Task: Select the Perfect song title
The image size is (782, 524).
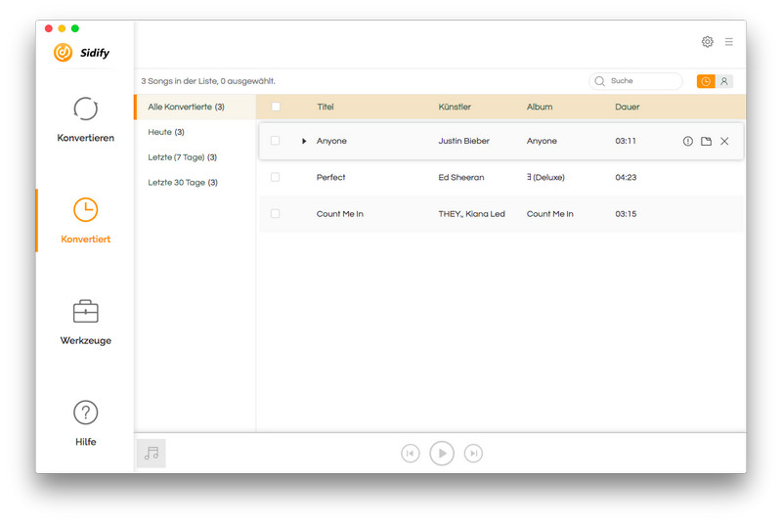Action: (330, 177)
